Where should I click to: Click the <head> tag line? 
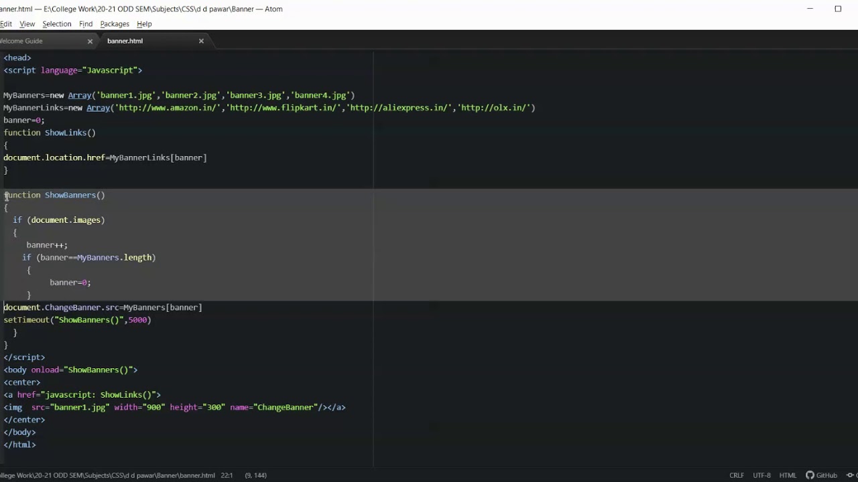pyautogui.click(x=17, y=58)
